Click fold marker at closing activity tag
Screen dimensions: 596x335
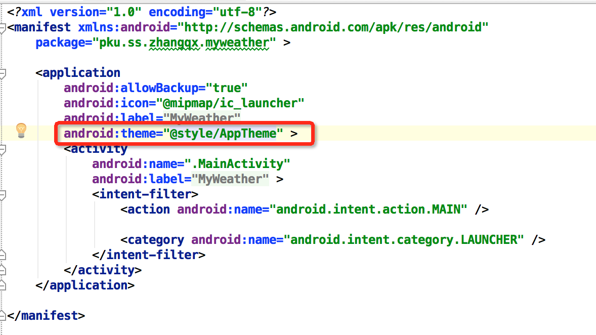pos(3,270)
